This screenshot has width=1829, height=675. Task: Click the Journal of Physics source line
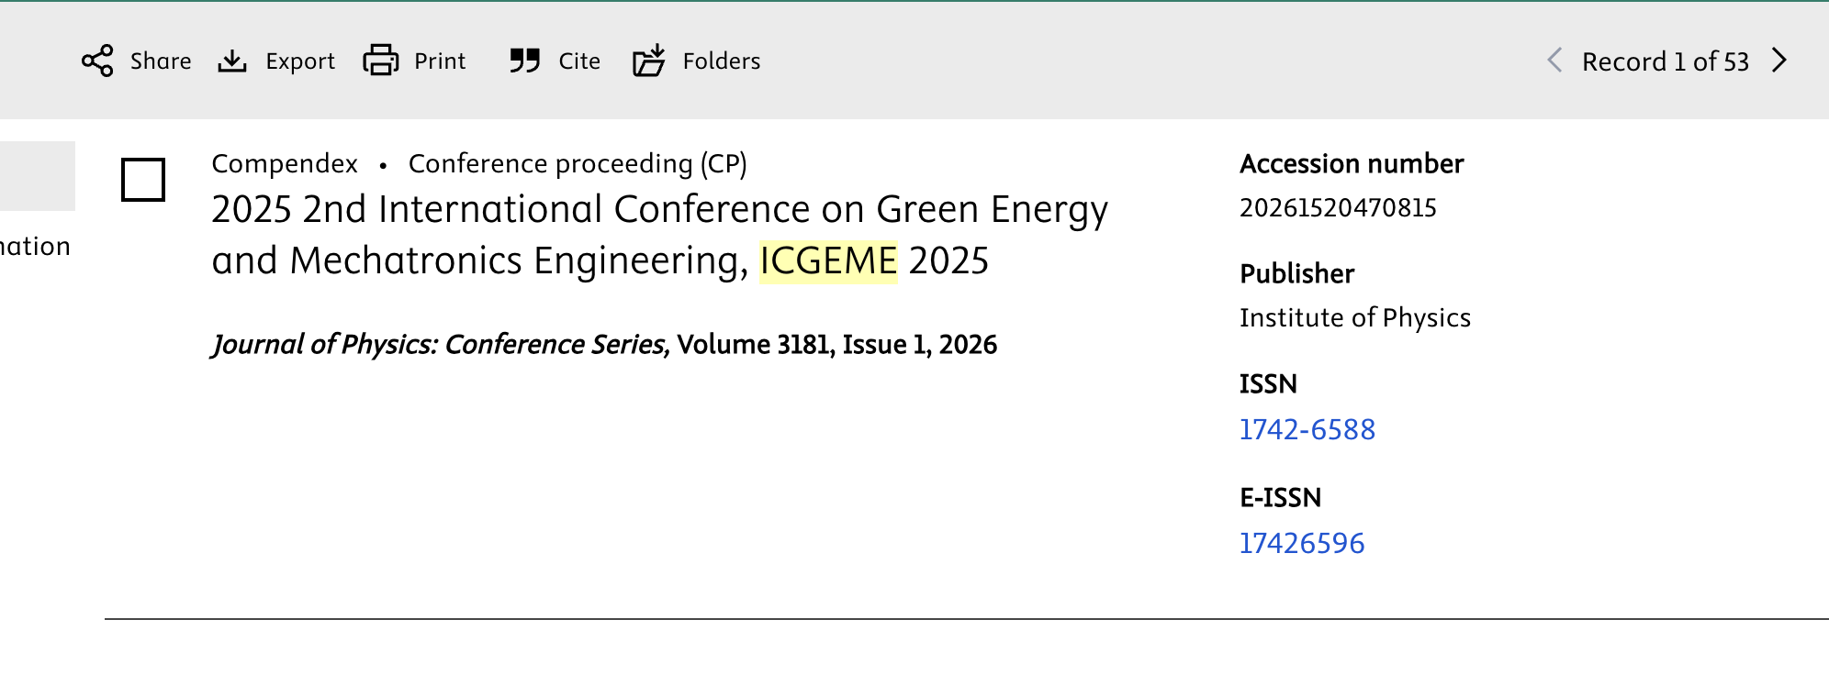604,345
